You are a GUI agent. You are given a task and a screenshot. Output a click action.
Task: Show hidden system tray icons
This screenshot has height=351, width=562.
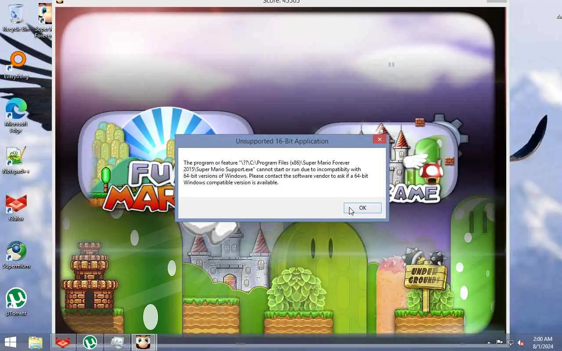[x=489, y=343]
